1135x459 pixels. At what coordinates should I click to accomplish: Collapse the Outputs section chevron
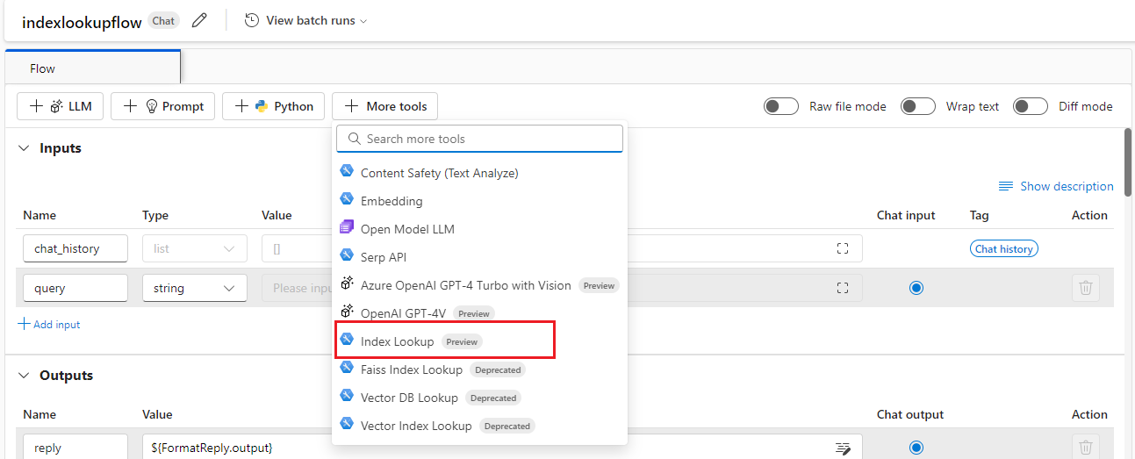tap(24, 376)
